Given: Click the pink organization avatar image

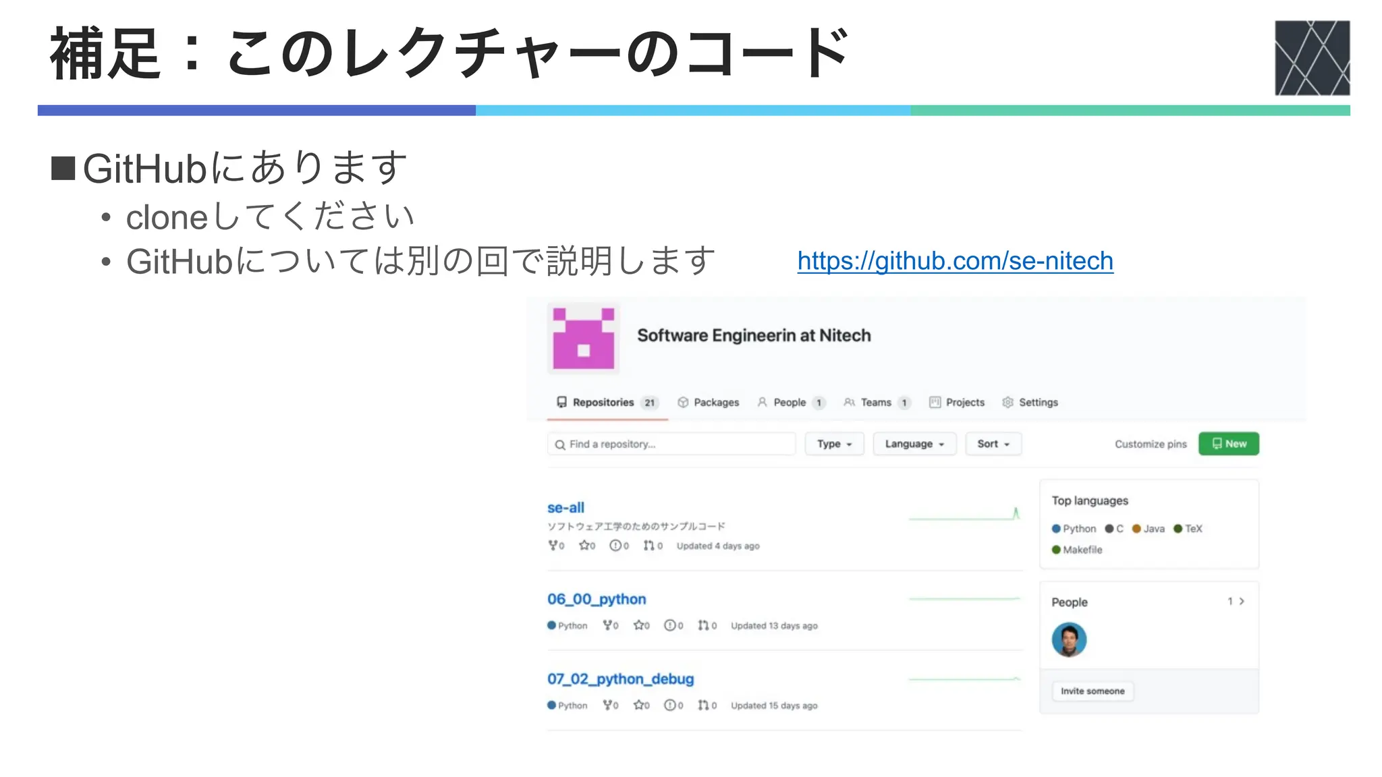Looking at the screenshot, I should 584,339.
